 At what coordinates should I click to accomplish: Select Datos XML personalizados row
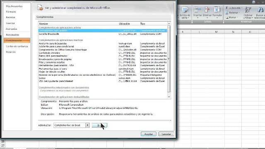(x=103, y=56)
